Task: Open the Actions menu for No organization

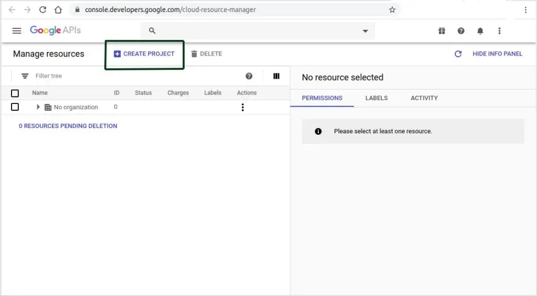Action: coord(242,107)
